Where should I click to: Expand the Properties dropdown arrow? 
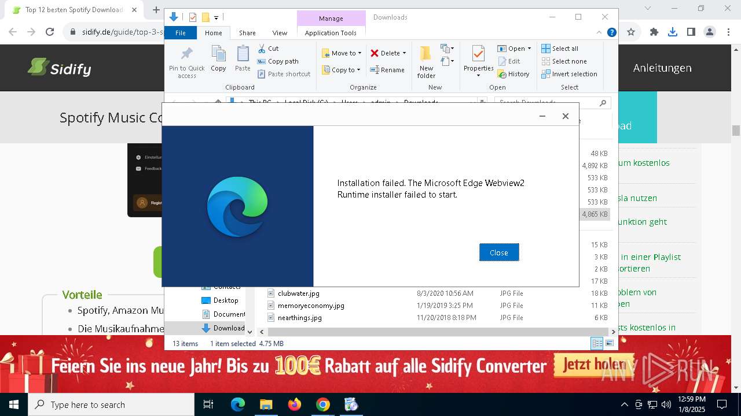tap(478, 76)
